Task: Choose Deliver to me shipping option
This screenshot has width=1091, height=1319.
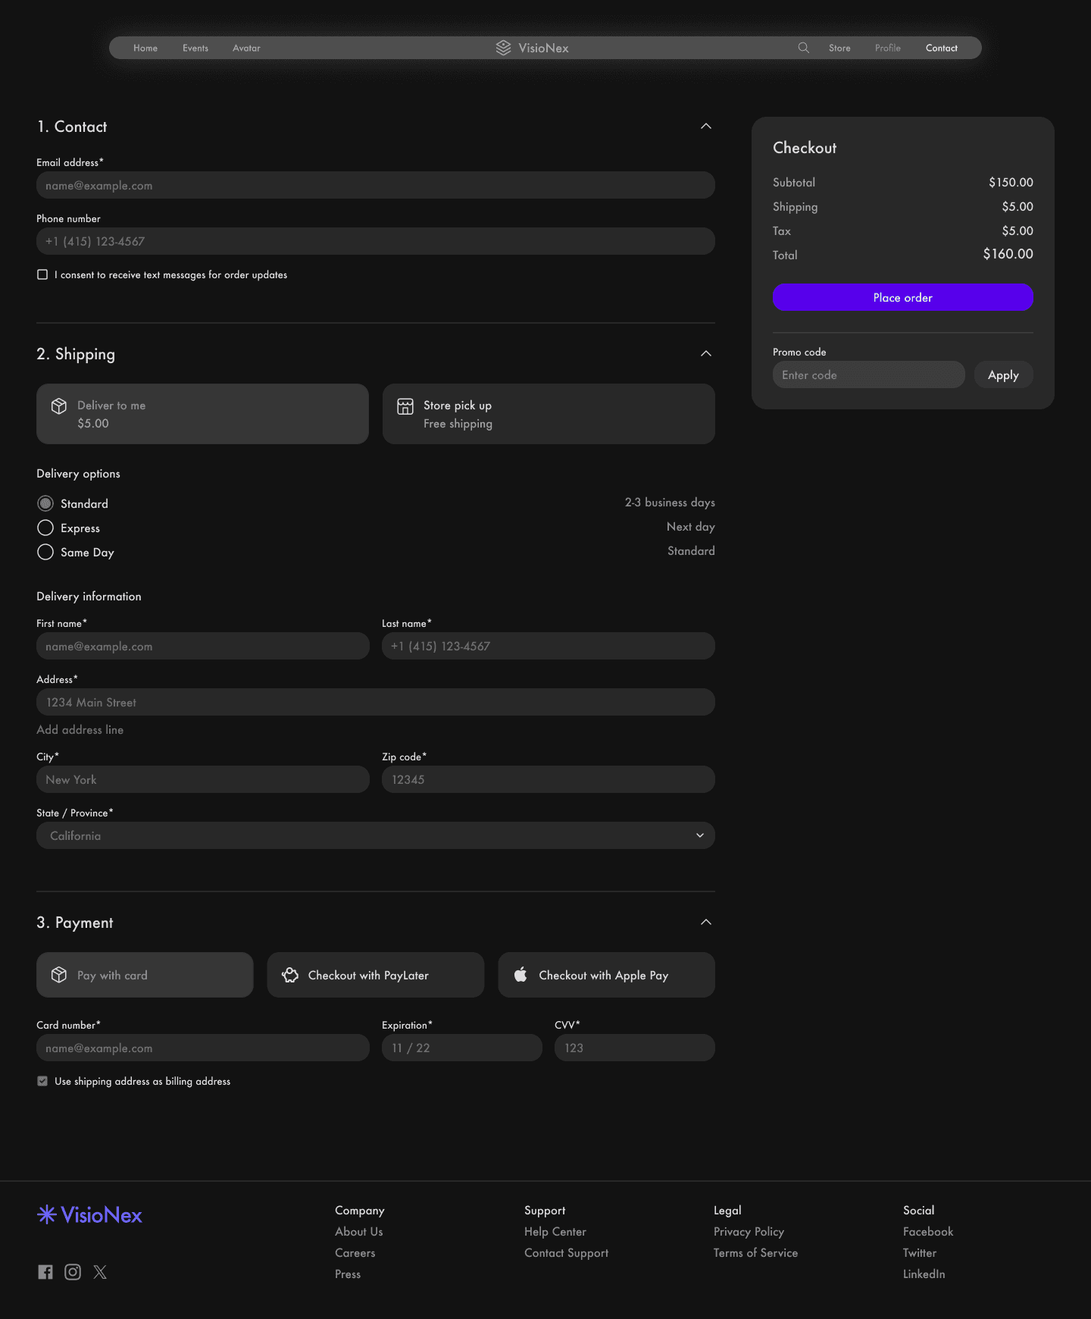Action: coord(202,414)
